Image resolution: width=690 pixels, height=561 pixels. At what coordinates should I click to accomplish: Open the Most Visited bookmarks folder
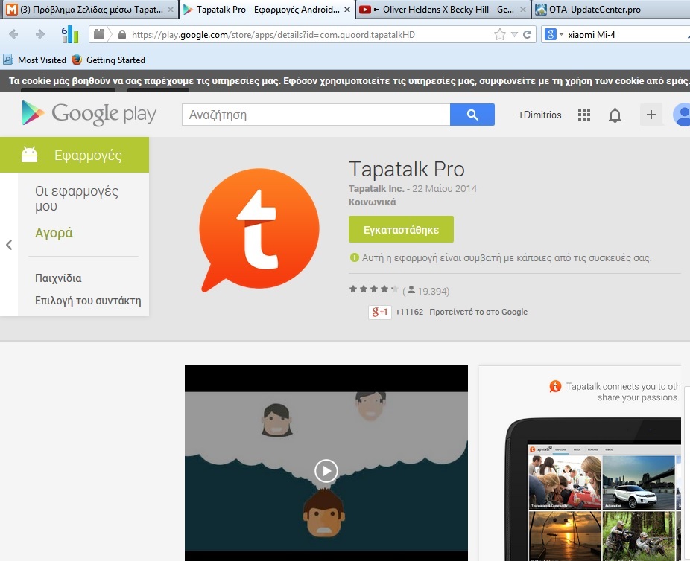pos(35,60)
